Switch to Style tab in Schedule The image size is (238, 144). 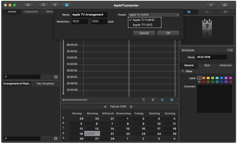[207, 66]
